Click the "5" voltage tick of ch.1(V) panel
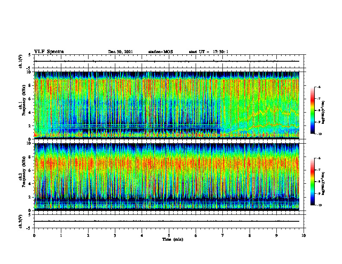 [29, 55]
